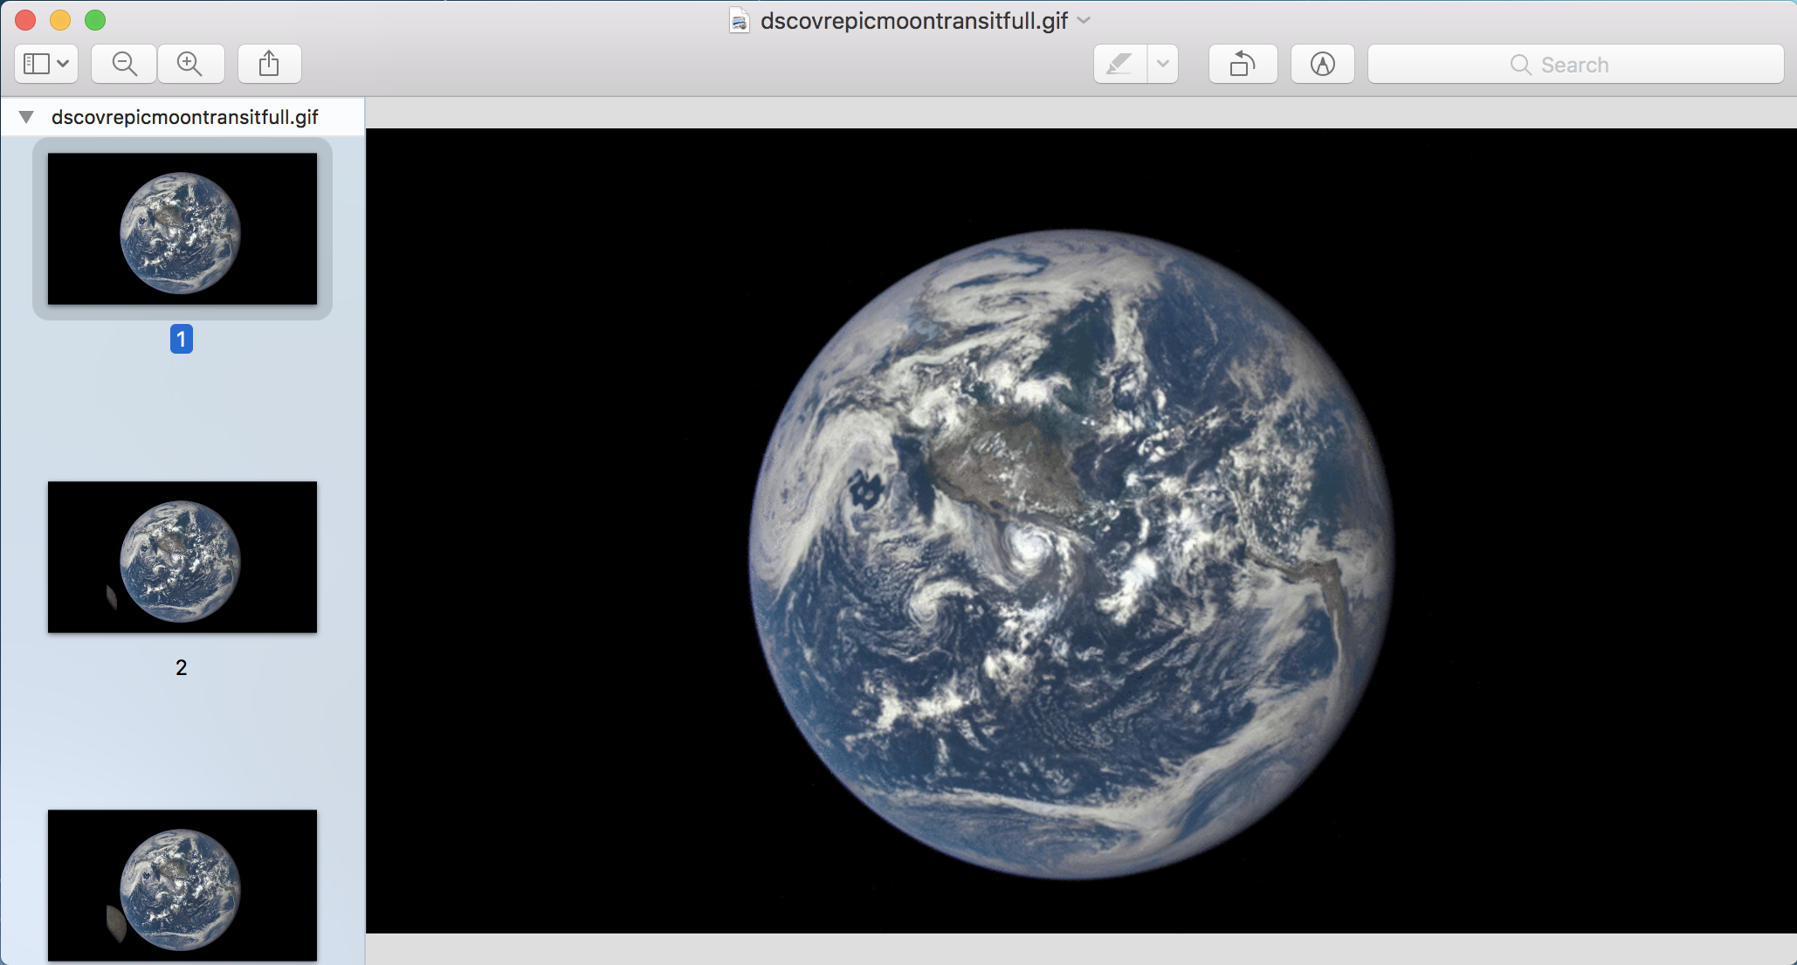Click the Earth image in main view

1071,554
